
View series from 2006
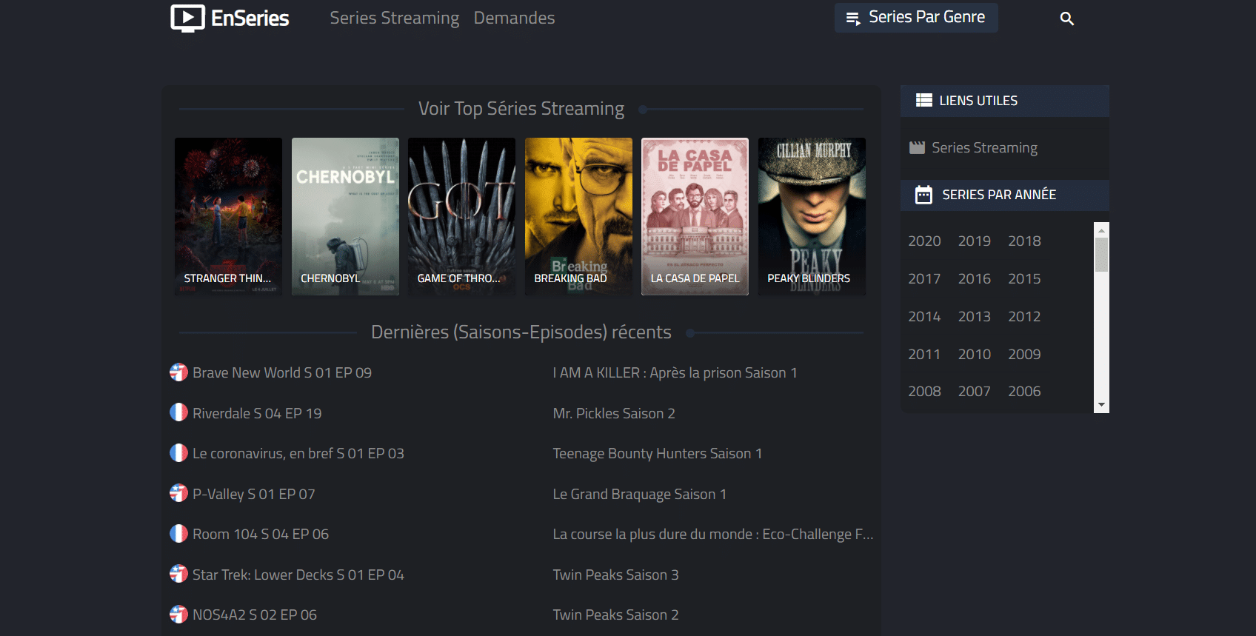pos(1024,392)
